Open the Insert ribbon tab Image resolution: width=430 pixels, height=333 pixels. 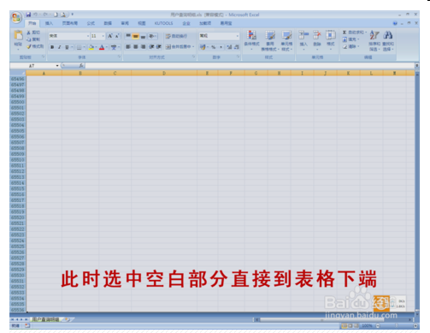[49, 23]
